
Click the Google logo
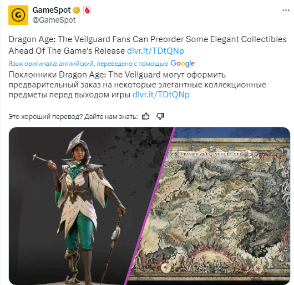183,64
